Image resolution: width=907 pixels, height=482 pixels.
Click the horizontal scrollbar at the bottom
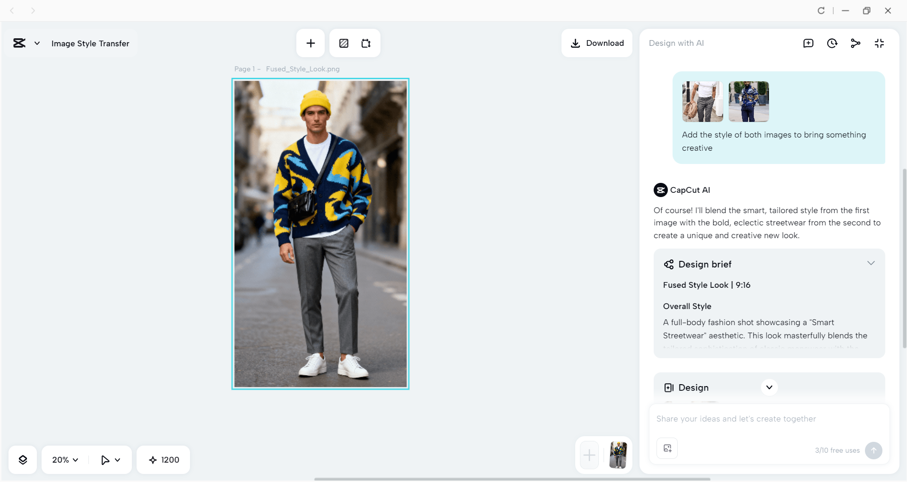(512, 479)
